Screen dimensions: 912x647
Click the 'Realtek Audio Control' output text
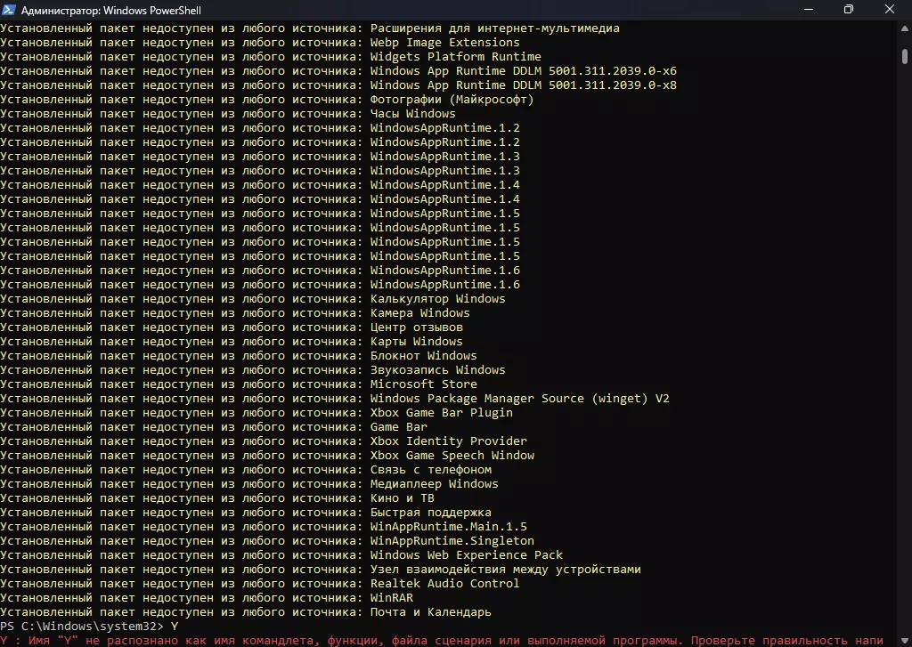click(x=444, y=584)
